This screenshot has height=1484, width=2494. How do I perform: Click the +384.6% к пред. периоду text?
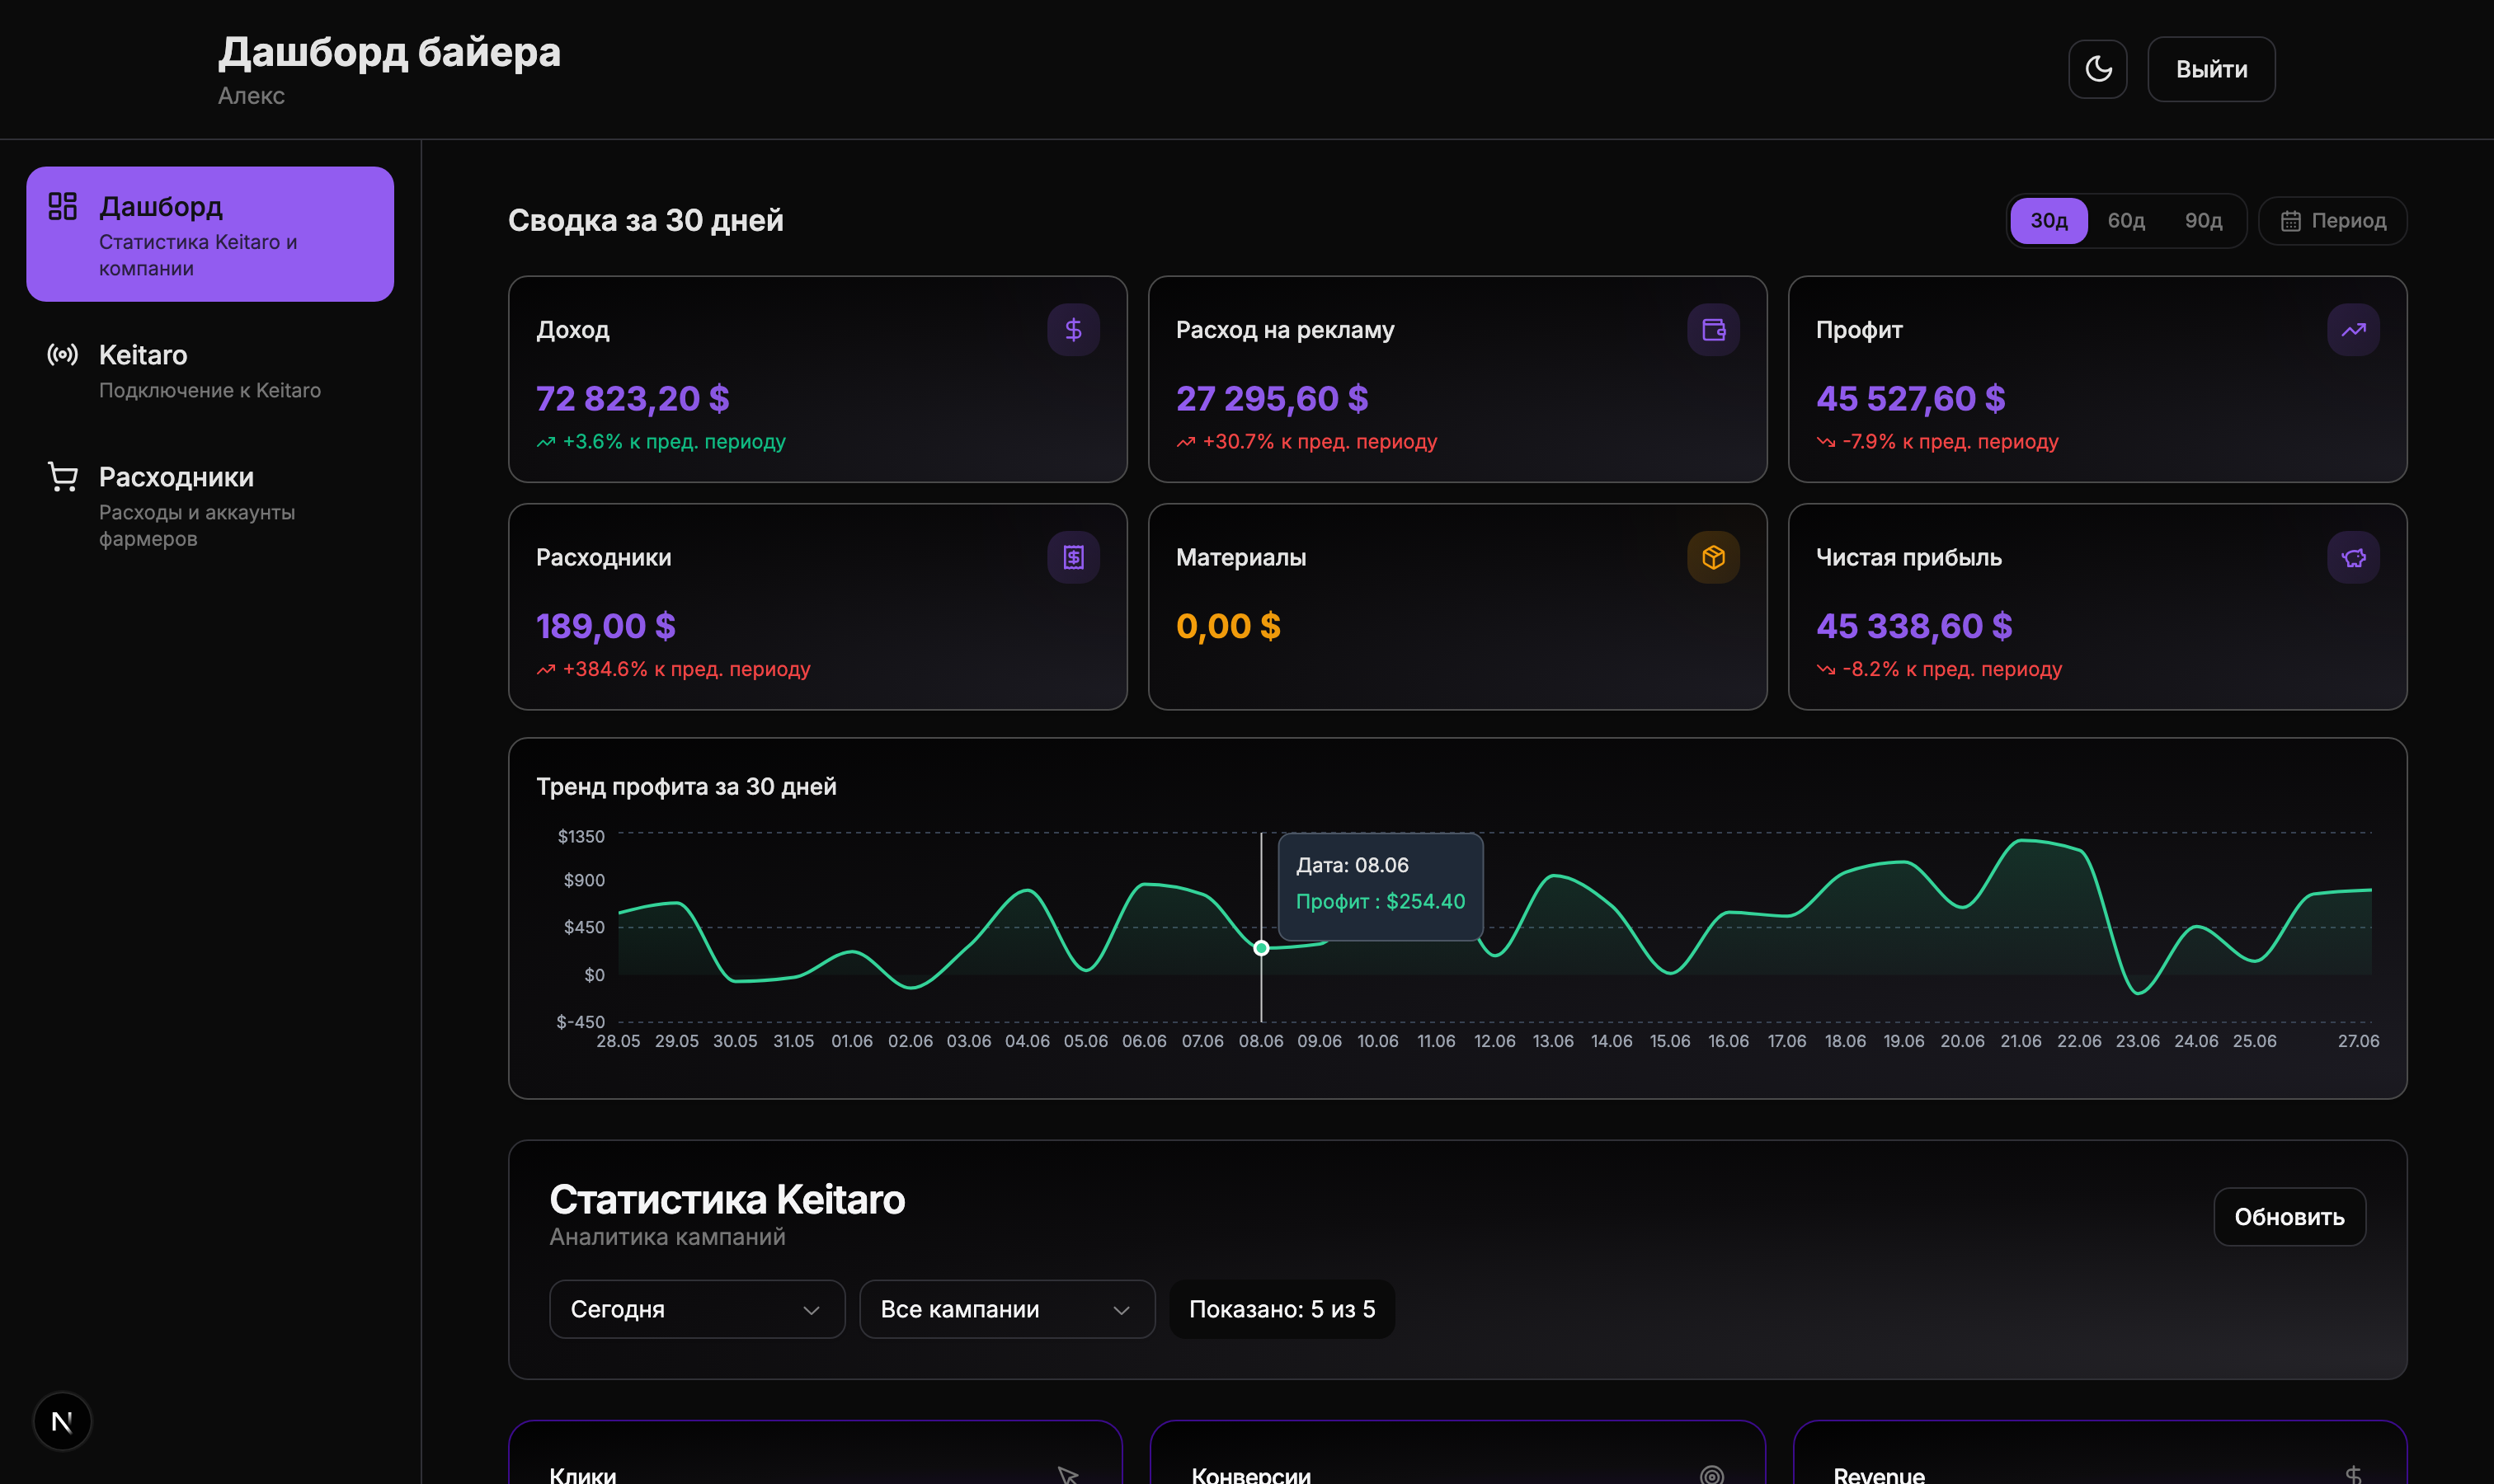(685, 669)
